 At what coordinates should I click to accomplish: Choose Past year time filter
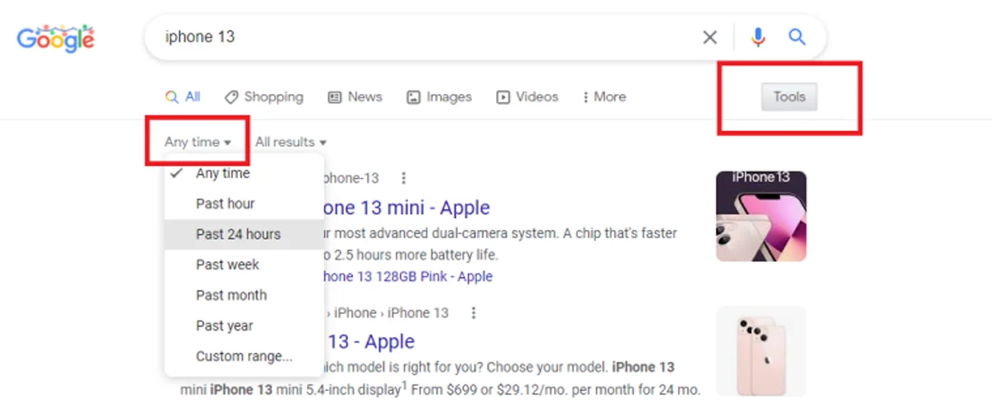pyautogui.click(x=245, y=326)
